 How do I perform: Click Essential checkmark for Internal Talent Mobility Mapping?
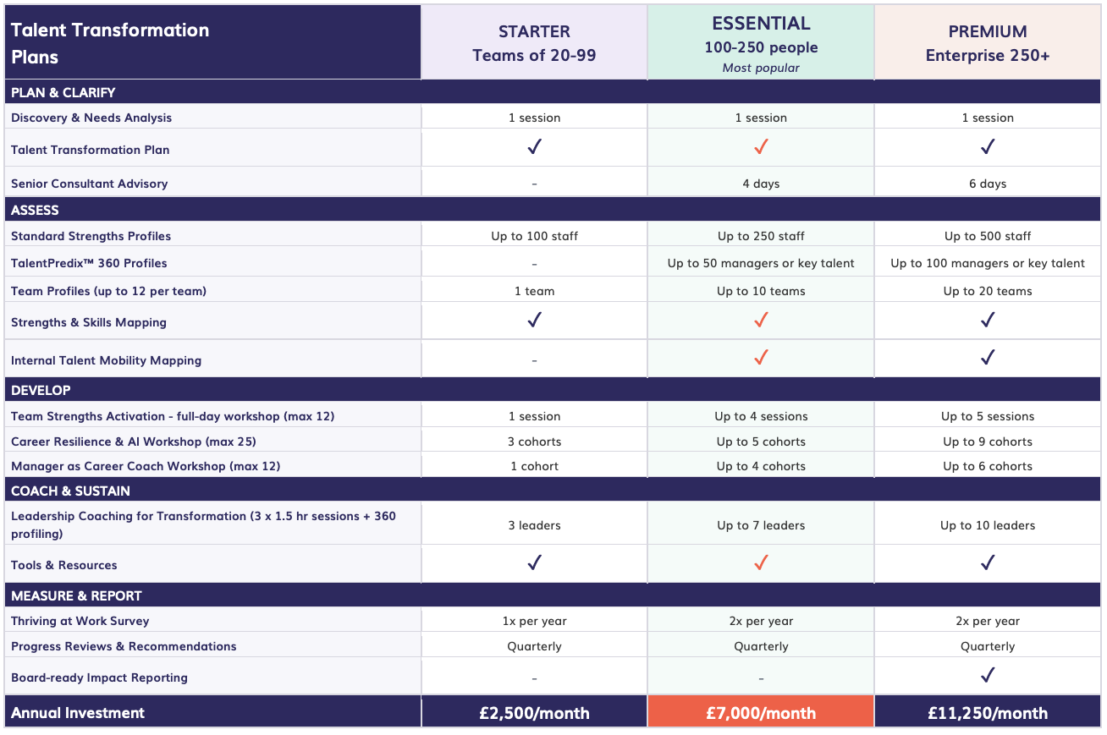pyautogui.click(x=761, y=358)
